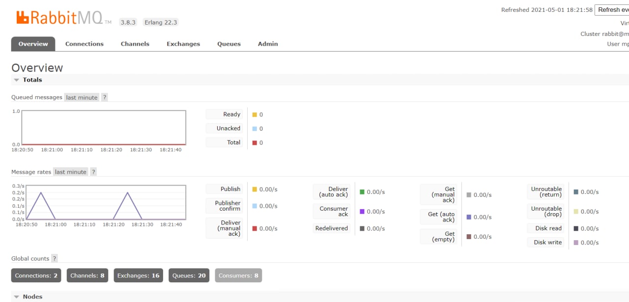
Task: Change the Message rates 'last minute' range
Action: [x=71, y=172]
